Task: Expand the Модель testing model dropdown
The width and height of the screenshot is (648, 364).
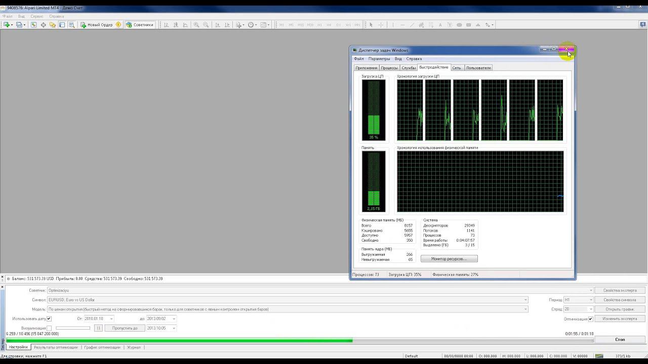Action: [x=525, y=309]
